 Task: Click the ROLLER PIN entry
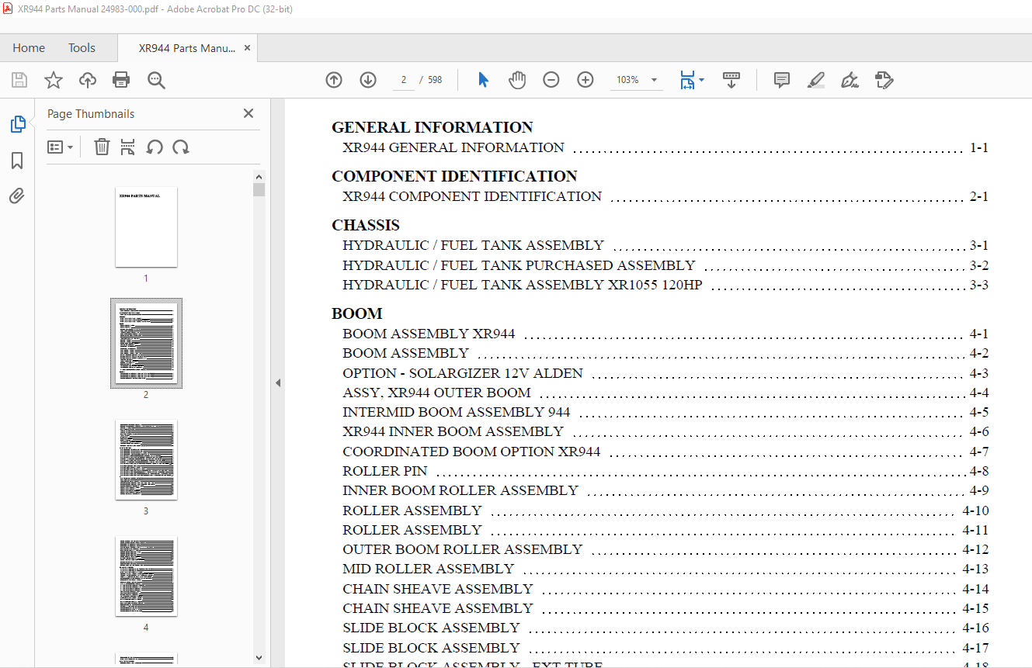click(385, 471)
